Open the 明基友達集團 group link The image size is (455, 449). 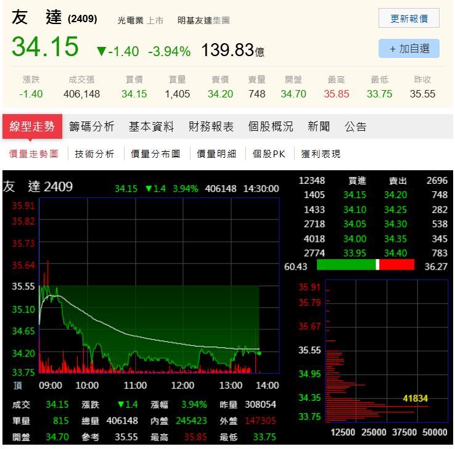click(x=203, y=20)
